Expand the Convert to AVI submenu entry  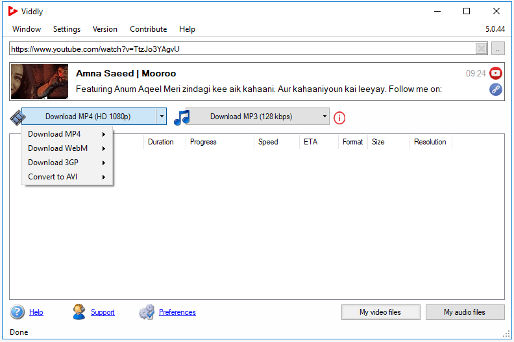coord(67,177)
